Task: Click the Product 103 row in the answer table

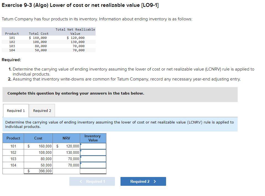Action: click(13, 159)
